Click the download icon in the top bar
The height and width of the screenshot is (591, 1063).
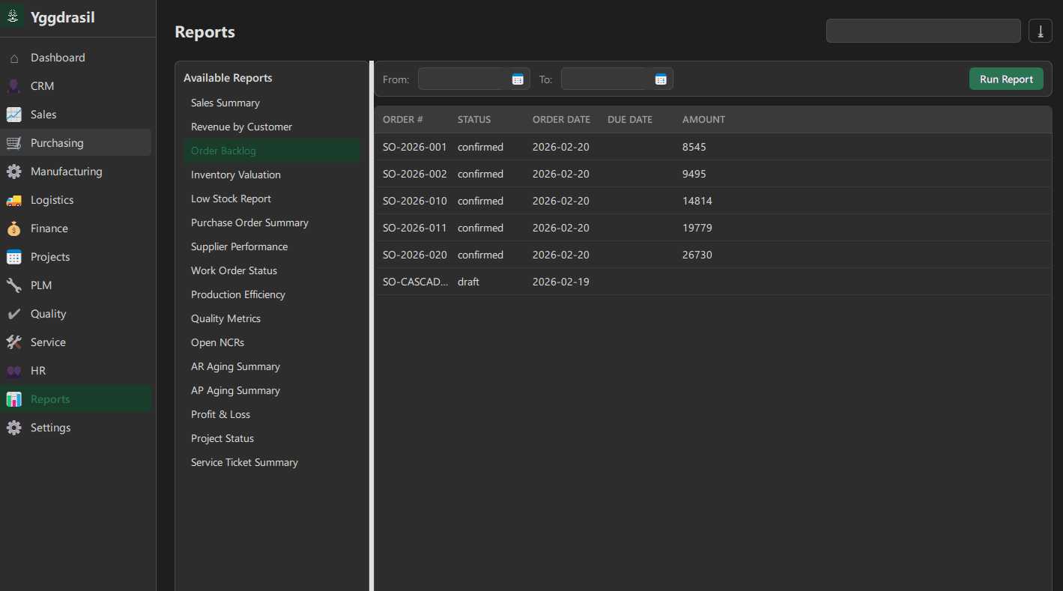click(x=1040, y=31)
